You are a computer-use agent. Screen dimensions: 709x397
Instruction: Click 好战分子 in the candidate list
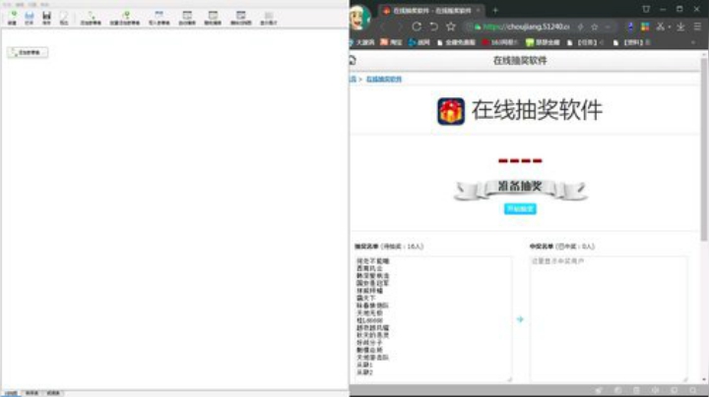pos(369,342)
